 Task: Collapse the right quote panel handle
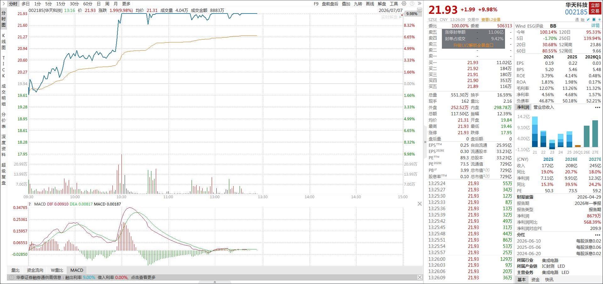pyautogui.click(x=425, y=142)
